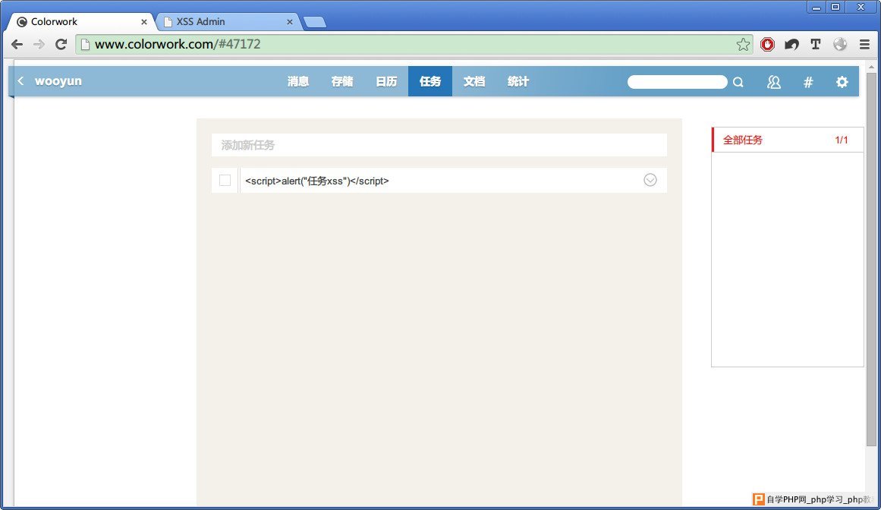Image resolution: width=881 pixels, height=510 pixels.
Task: Check the task xss script checkbox
Action: [x=225, y=181]
